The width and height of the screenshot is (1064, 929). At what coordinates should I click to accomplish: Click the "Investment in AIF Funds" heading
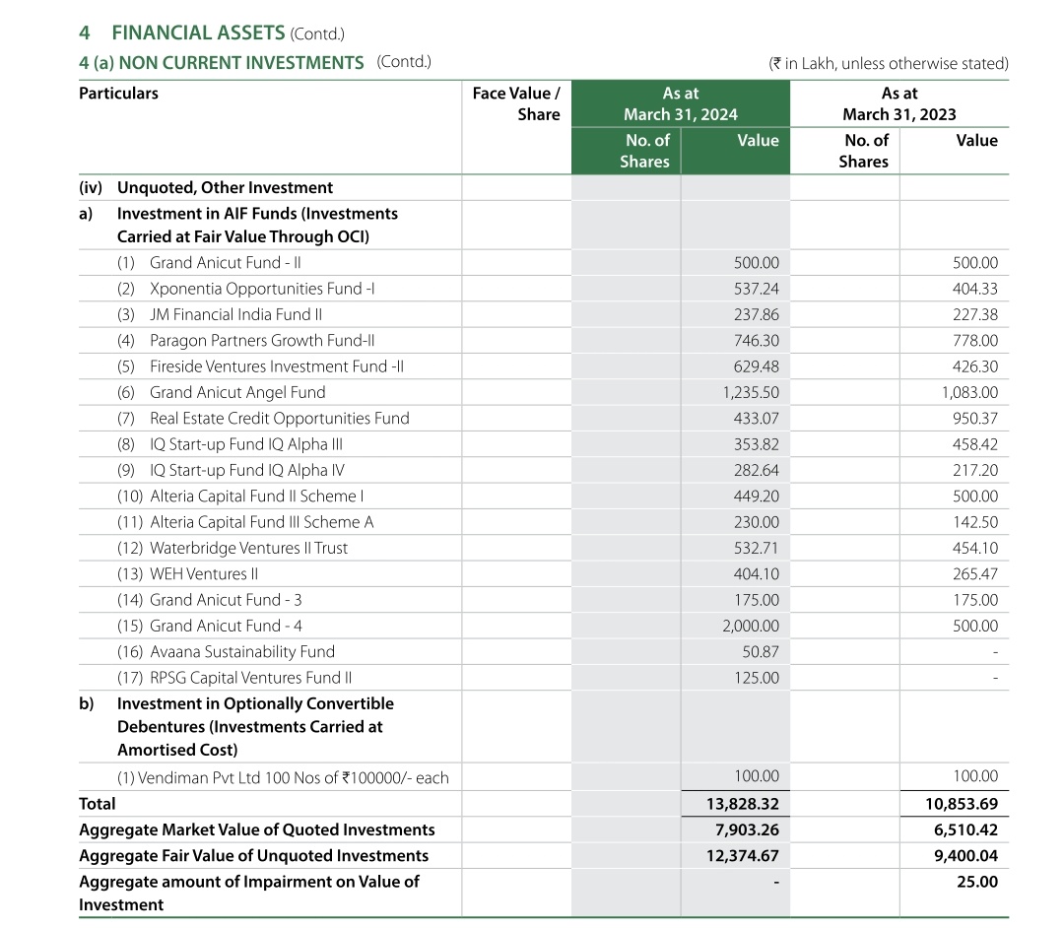click(257, 225)
